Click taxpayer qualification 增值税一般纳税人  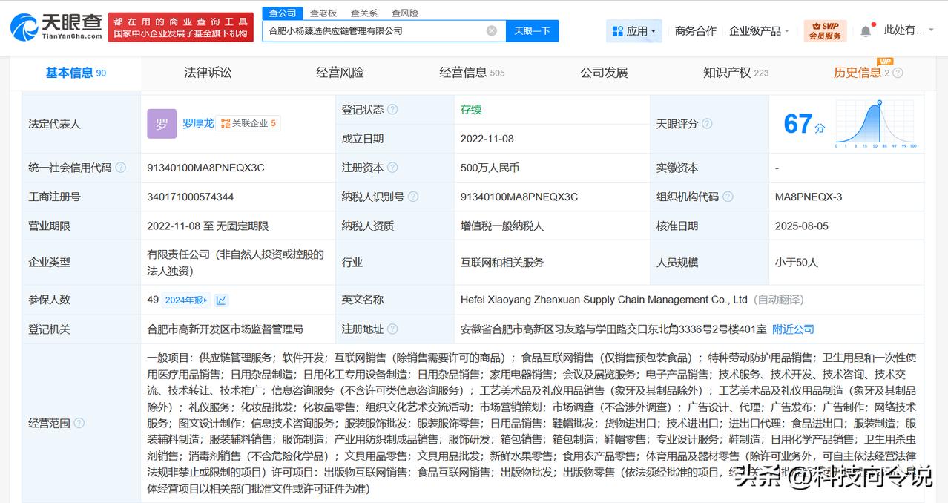click(x=502, y=226)
